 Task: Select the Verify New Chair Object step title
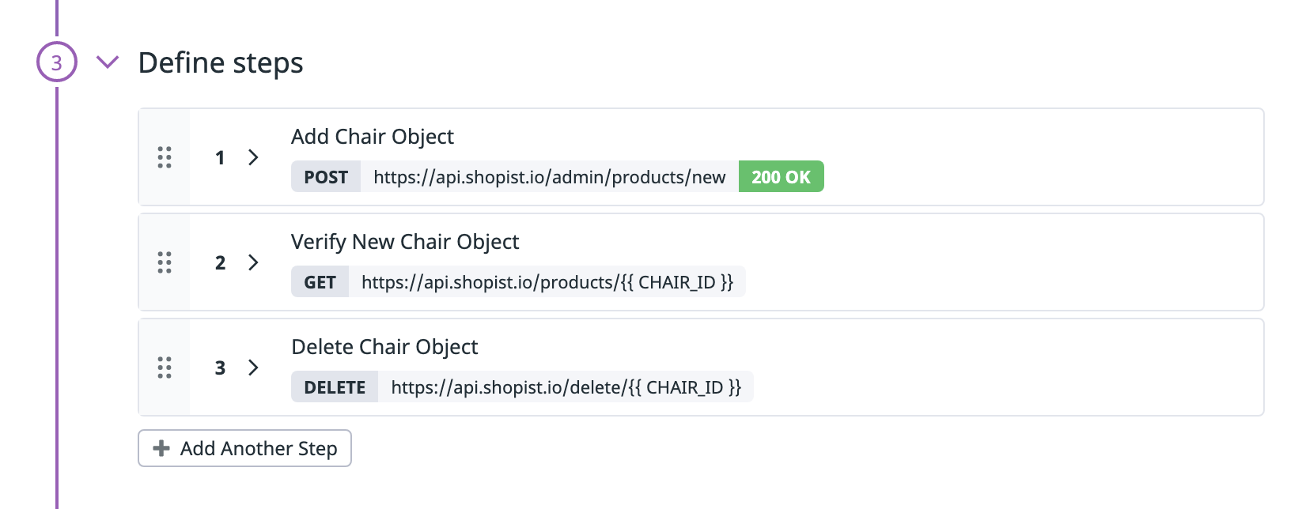[x=405, y=242]
